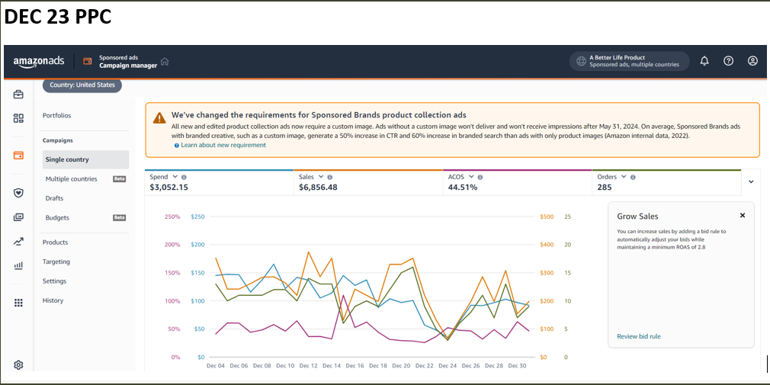Open Targeting in the side navigation
The height and width of the screenshot is (385, 770).
pyautogui.click(x=56, y=261)
